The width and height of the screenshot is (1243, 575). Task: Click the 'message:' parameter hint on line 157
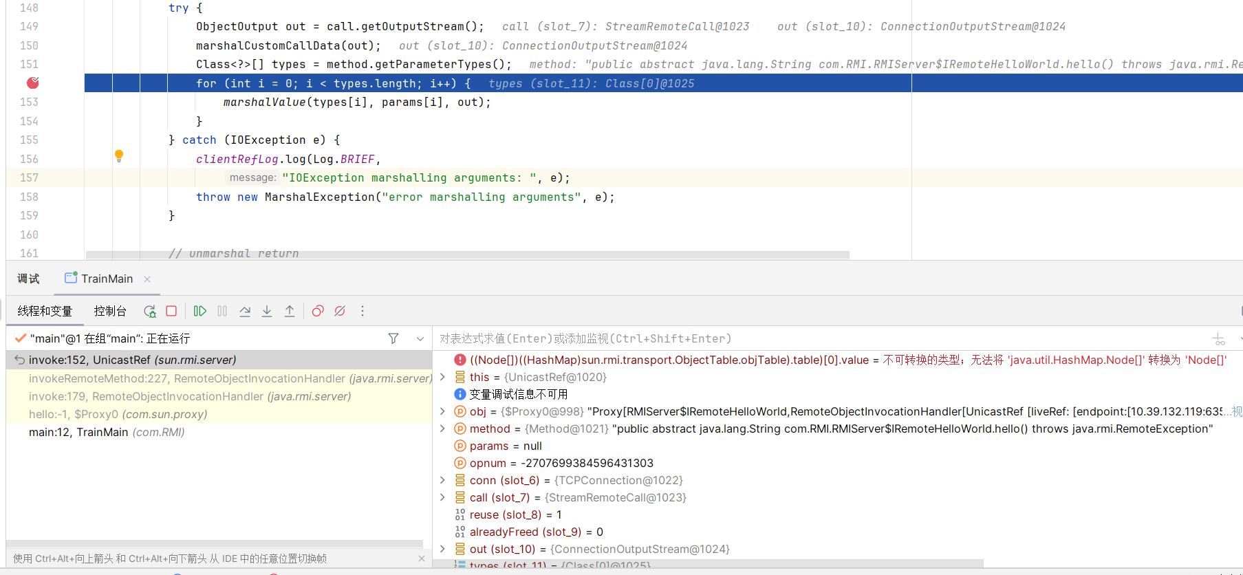253,177
